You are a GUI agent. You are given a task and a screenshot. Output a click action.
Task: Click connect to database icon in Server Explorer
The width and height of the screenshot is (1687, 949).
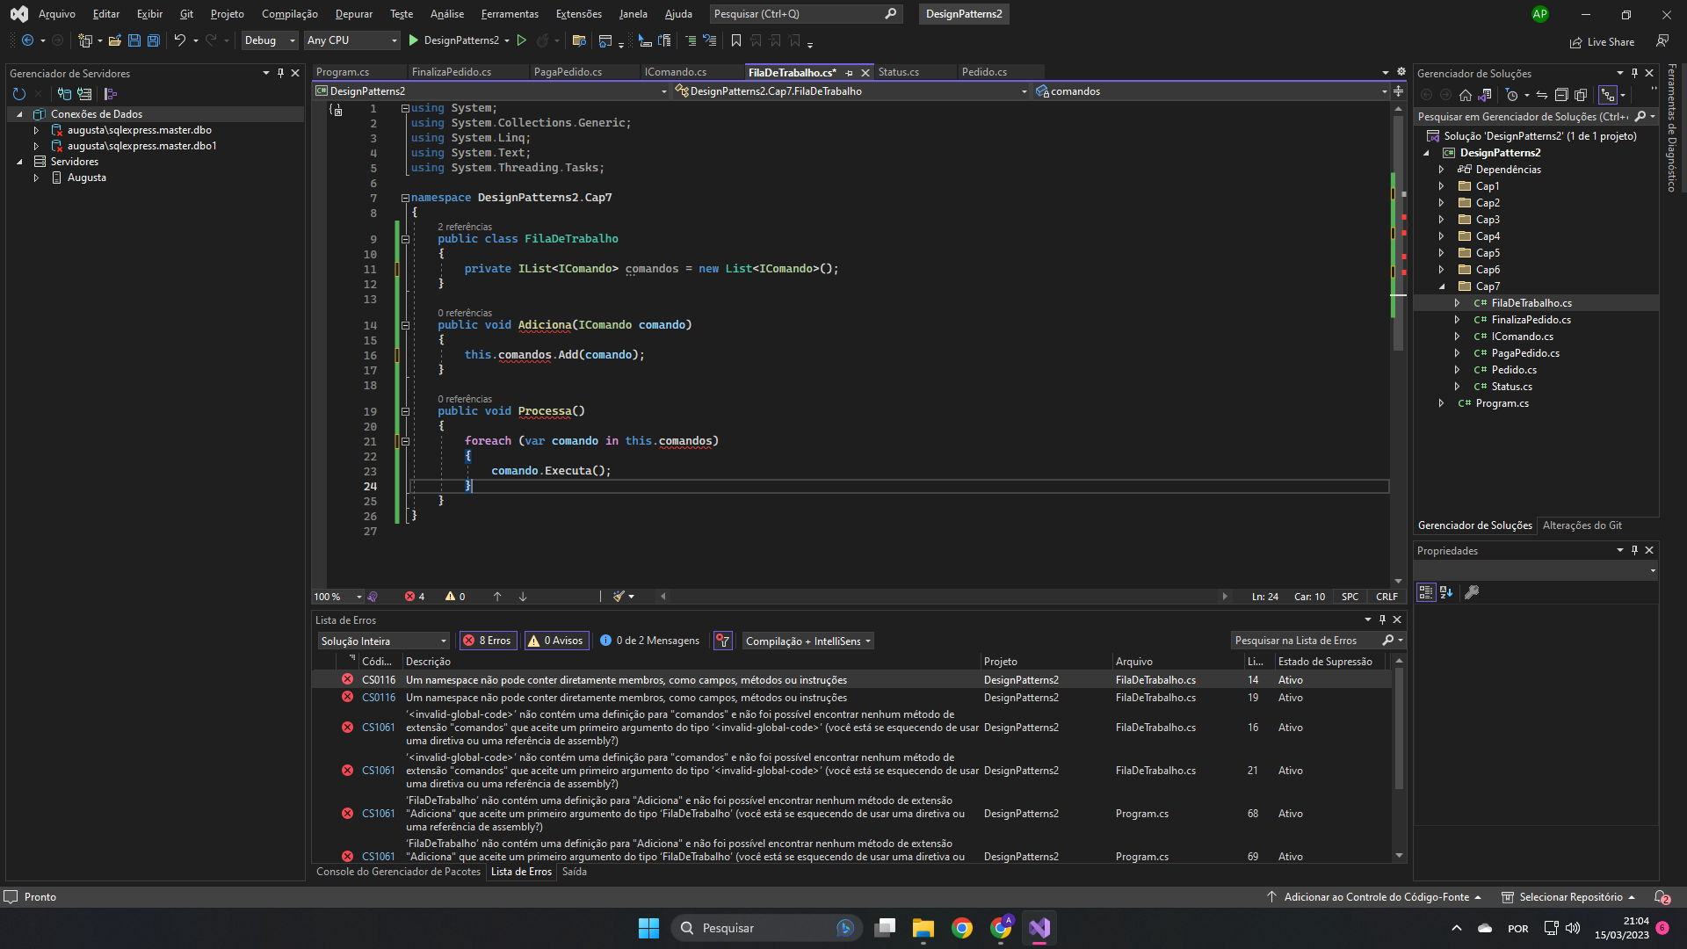[64, 94]
